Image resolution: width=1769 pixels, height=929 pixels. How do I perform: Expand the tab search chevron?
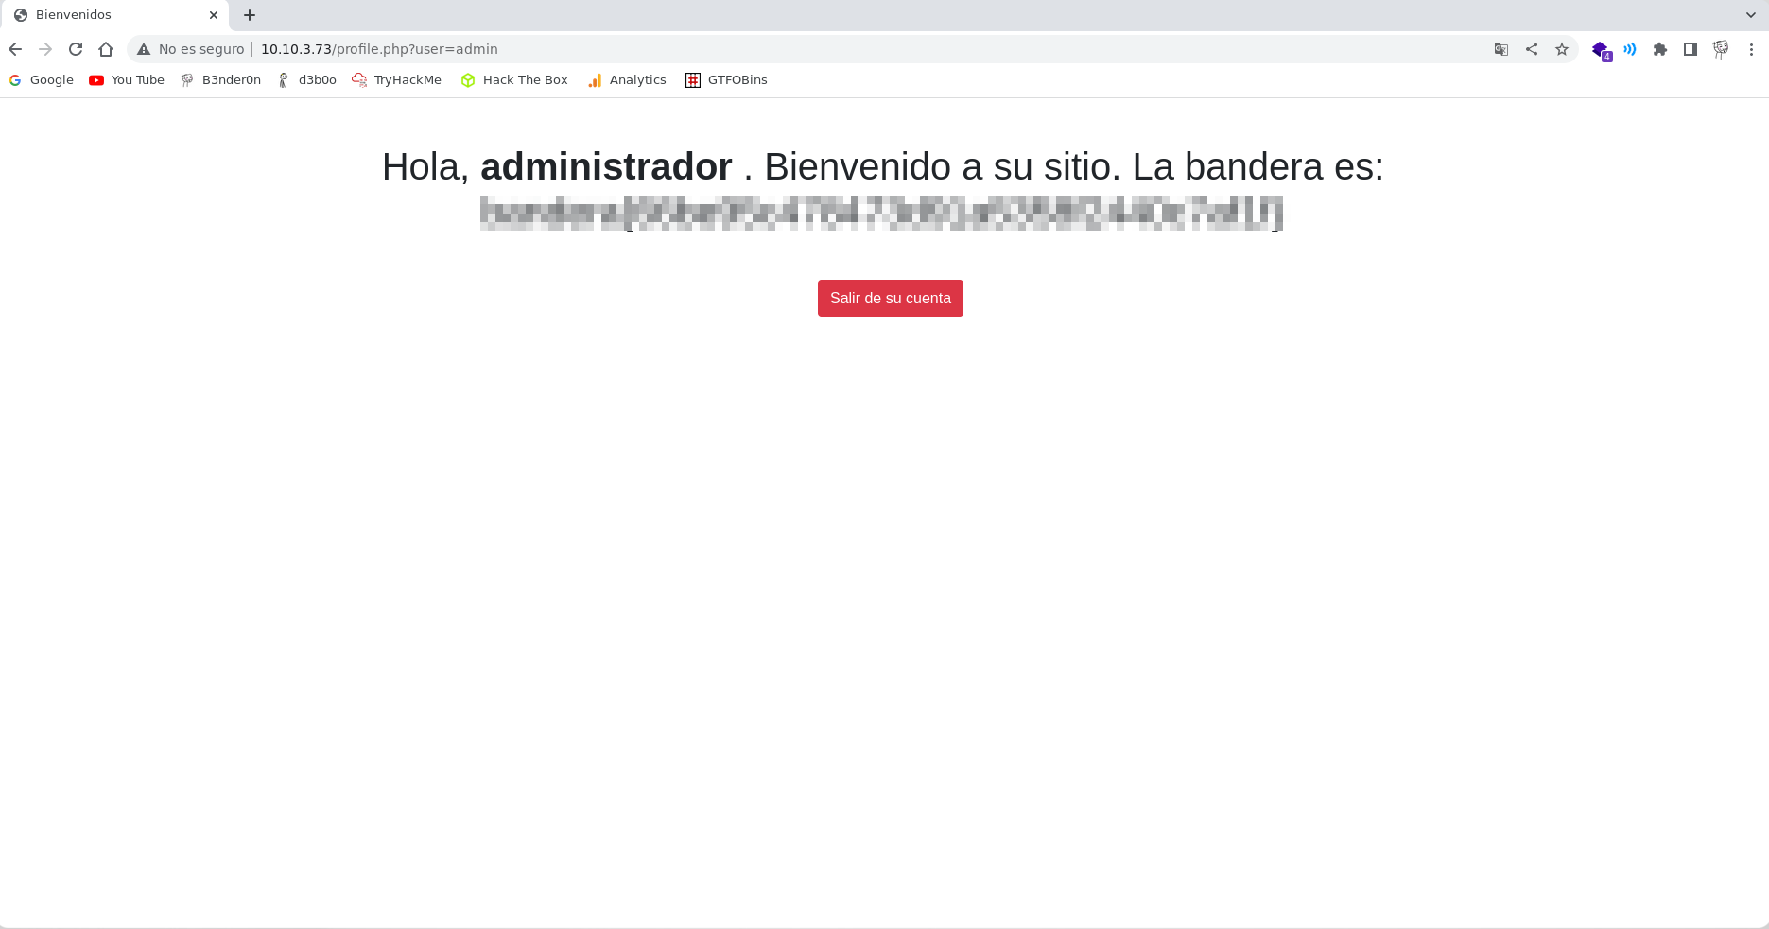(1751, 15)
